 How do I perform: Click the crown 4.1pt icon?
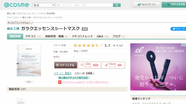(x=114, y=45)
